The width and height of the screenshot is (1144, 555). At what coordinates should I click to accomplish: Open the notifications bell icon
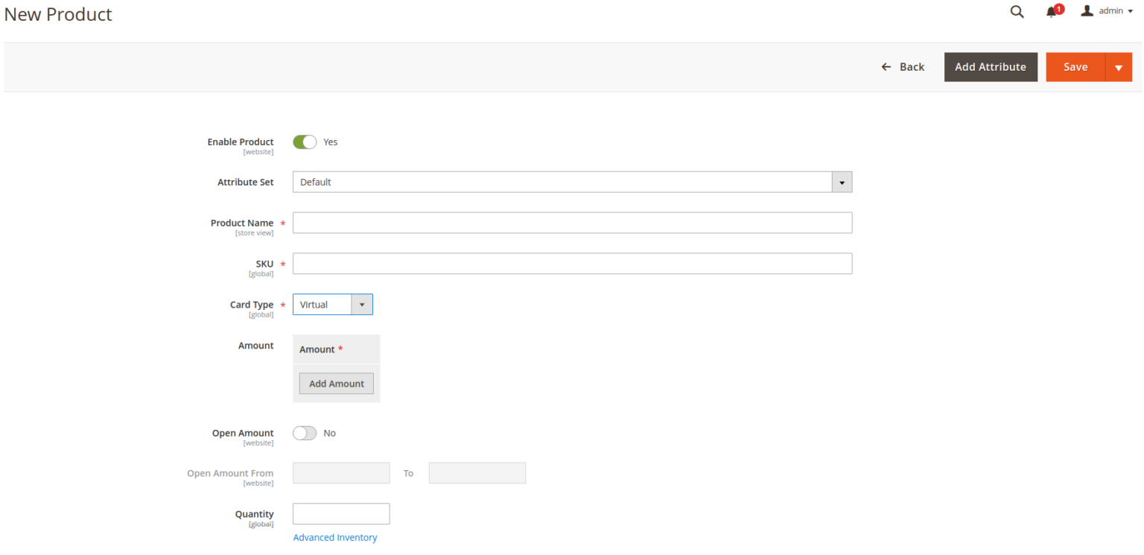pos(1052,11)
